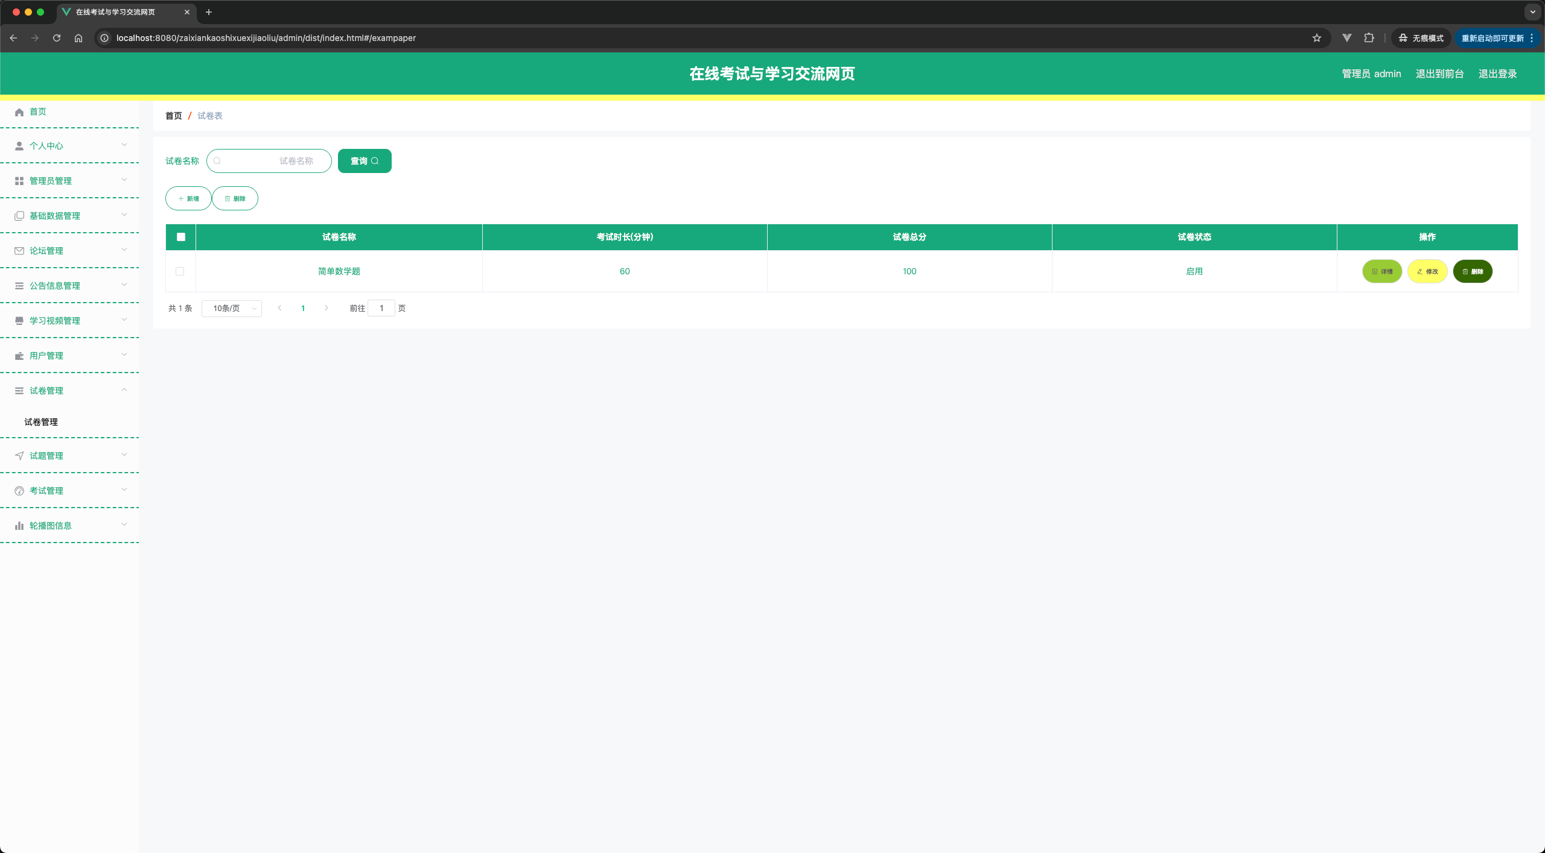Expand the 管理员管理 menu chevron
The height and width of the screenshot is (853, 1545).
coord(124,180)
